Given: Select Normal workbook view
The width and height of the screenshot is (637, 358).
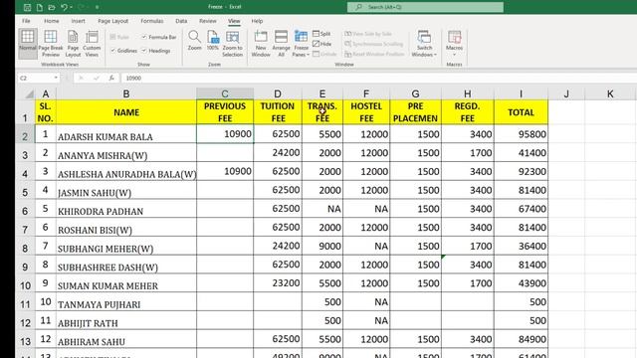Looking at the screenshot, I should point(28,43).
